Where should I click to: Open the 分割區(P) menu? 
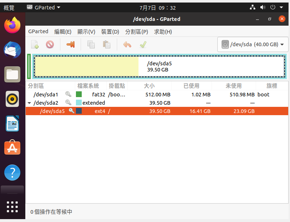click(x=136, y=31)
